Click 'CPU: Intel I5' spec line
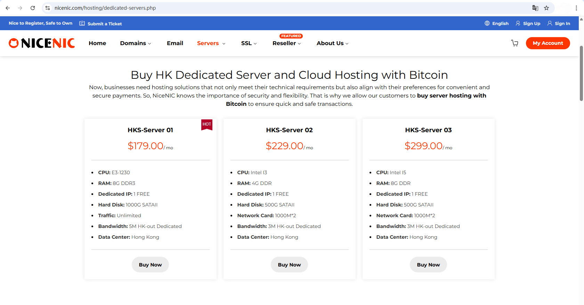The height and width of the screenshot is (305, 584). pos(391,172)
